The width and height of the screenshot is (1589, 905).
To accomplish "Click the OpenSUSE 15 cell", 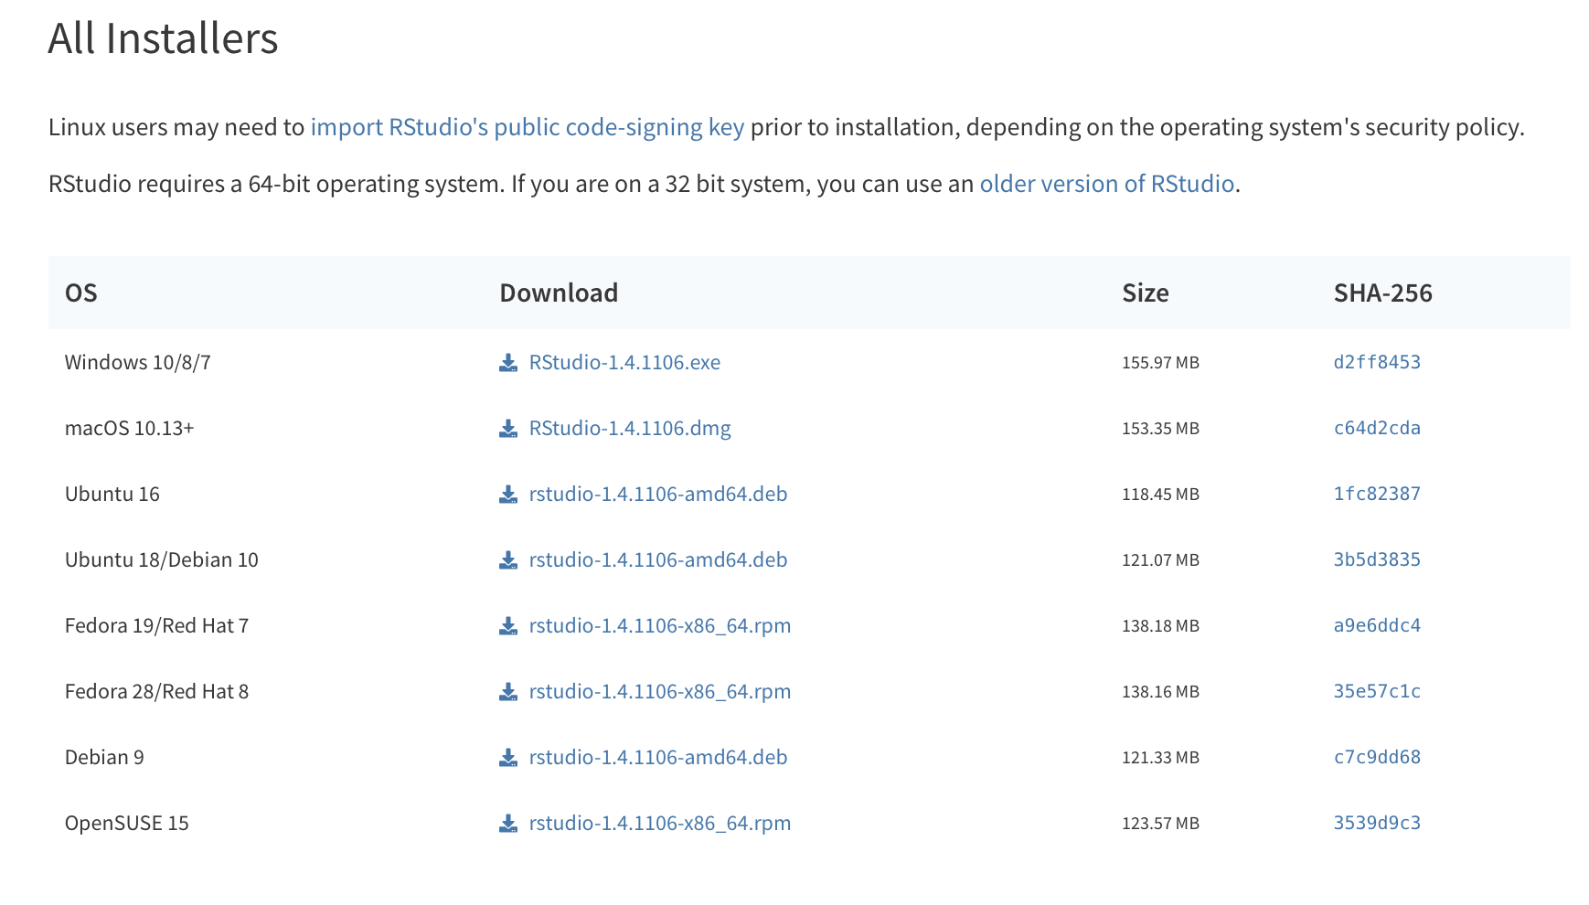I will [x=127, y=823].
